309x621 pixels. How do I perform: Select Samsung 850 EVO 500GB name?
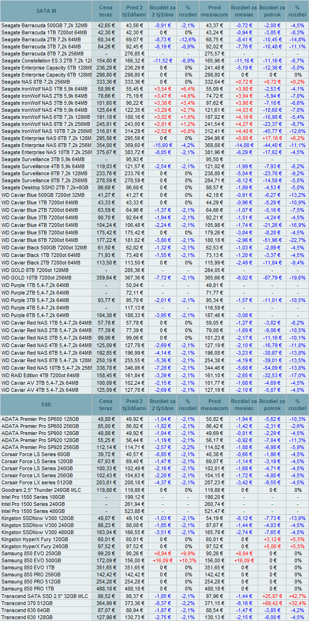pyautogui.click(x=31, y=560)
